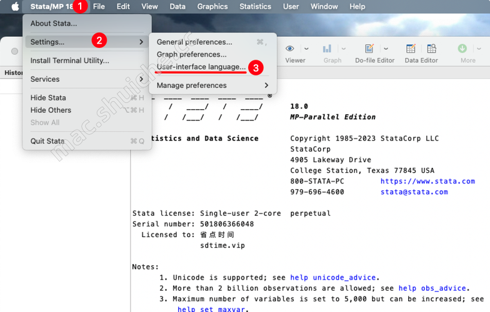Open the Viewer toolbar icon
This screenshot has height=312, width=490.
[x=289, y=49]
